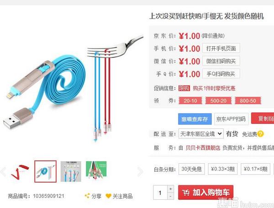Viewport: 274px width, 208px height.
Task: Add item with 加入购物车 button
Action: [x=205, y=192]
